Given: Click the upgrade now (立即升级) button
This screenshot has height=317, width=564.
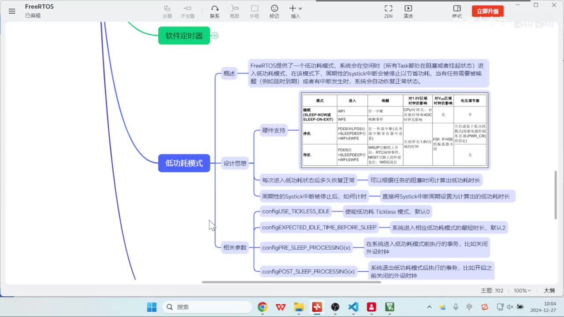Looking at the screenshot, I should tap(488, 11).
